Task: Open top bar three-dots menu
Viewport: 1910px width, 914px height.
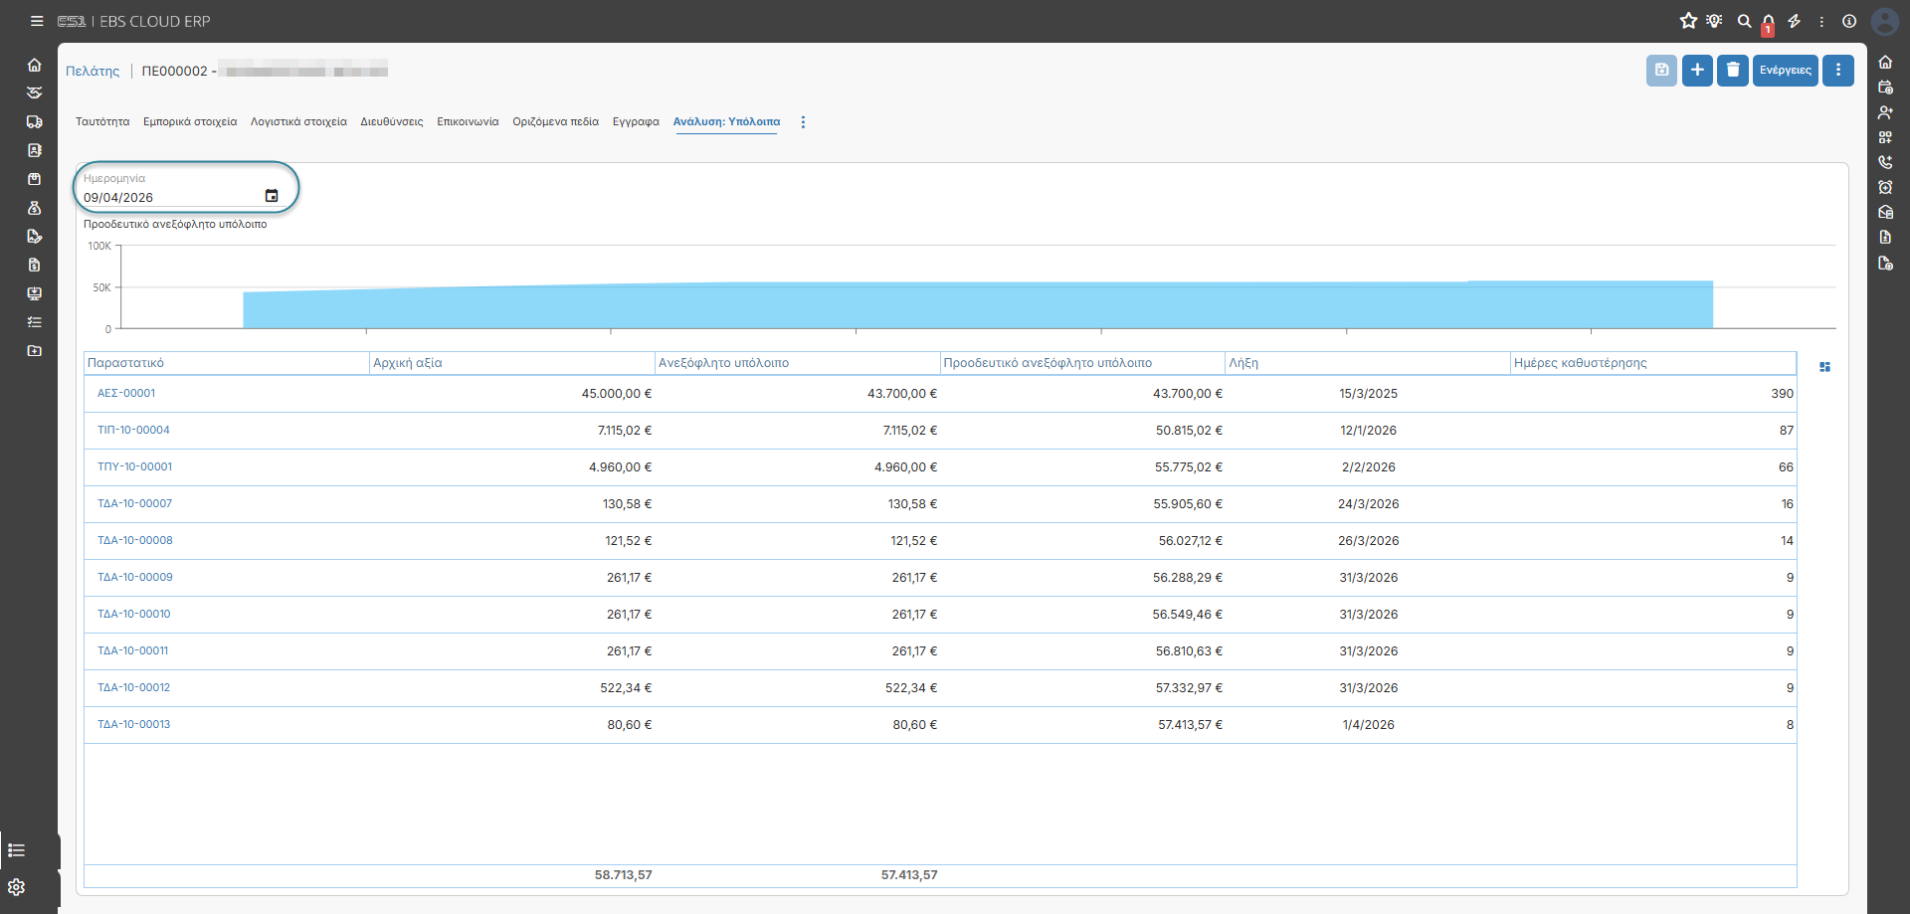Action: tap(1821, 21)
